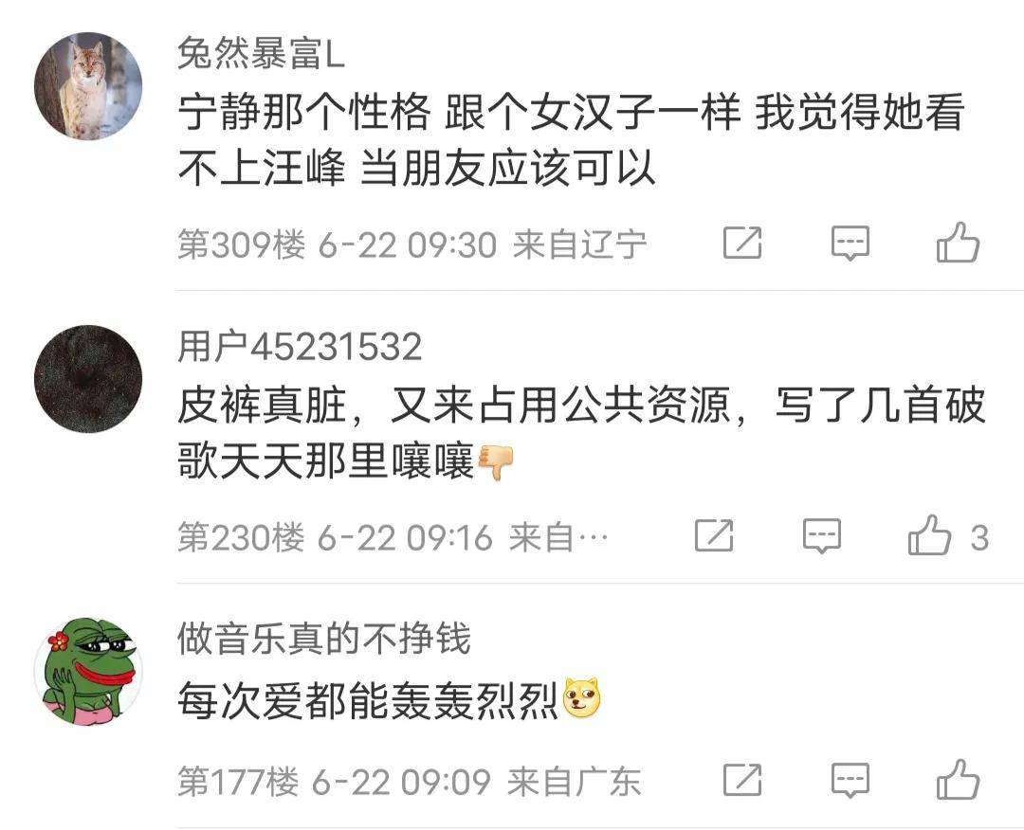Like the comment by 兔然暴富L
Image resolution: width=1024 pixels, height=830 pixels.
click(x=958, y=243)
